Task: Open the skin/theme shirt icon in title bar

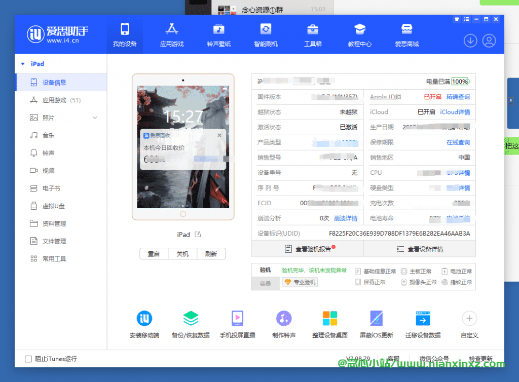Action: click(457, 19)
